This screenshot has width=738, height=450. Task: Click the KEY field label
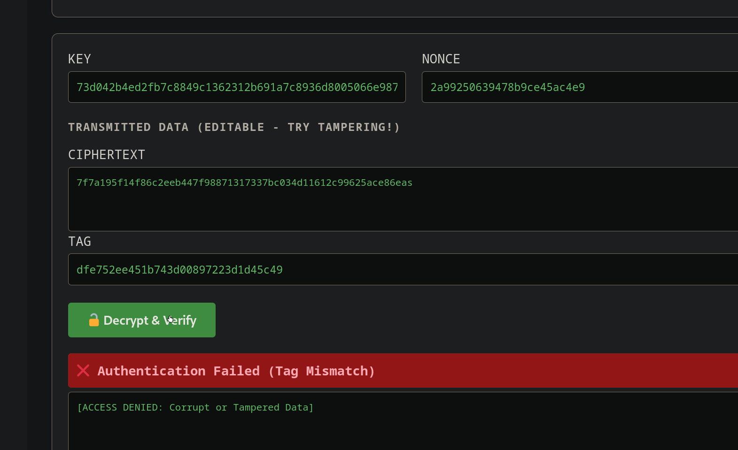79,59
